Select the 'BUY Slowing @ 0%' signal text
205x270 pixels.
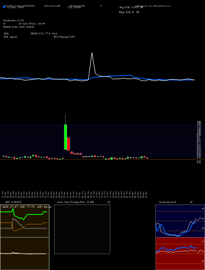point(64,37)
